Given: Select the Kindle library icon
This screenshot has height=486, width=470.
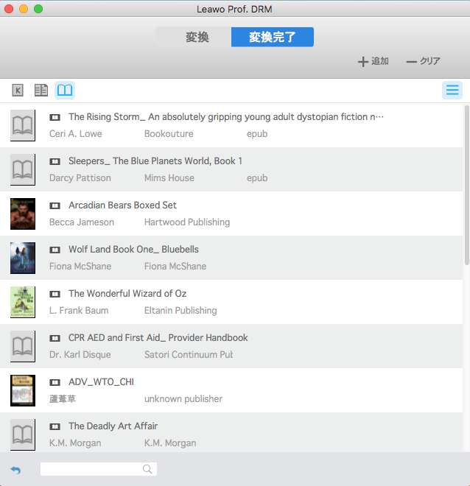Looking at the screenshot, I should (x=18, y=90).
